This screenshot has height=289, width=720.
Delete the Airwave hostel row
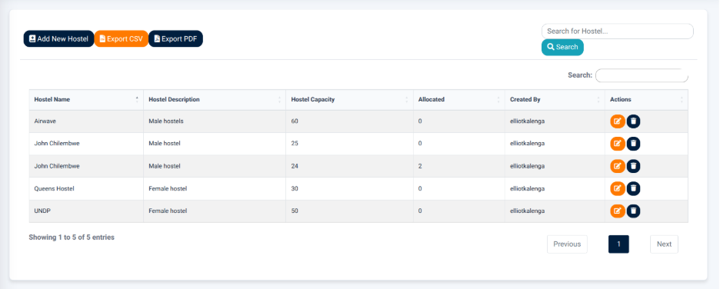pyautogui.click(x=633, y=121)
